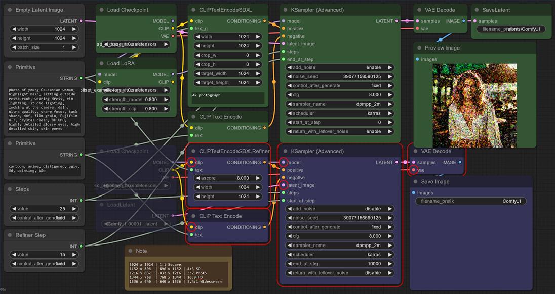Increase the Steps node value of 25

click(74, 209)
